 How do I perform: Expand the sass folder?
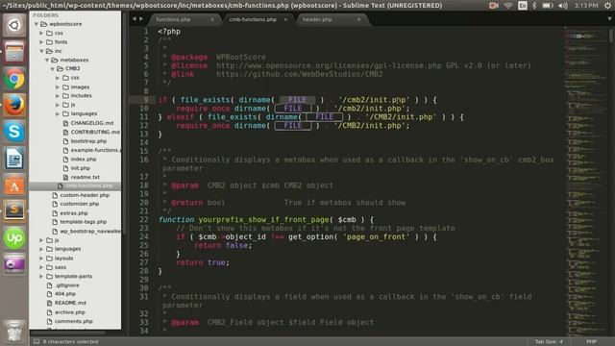(x=41, y=267)
